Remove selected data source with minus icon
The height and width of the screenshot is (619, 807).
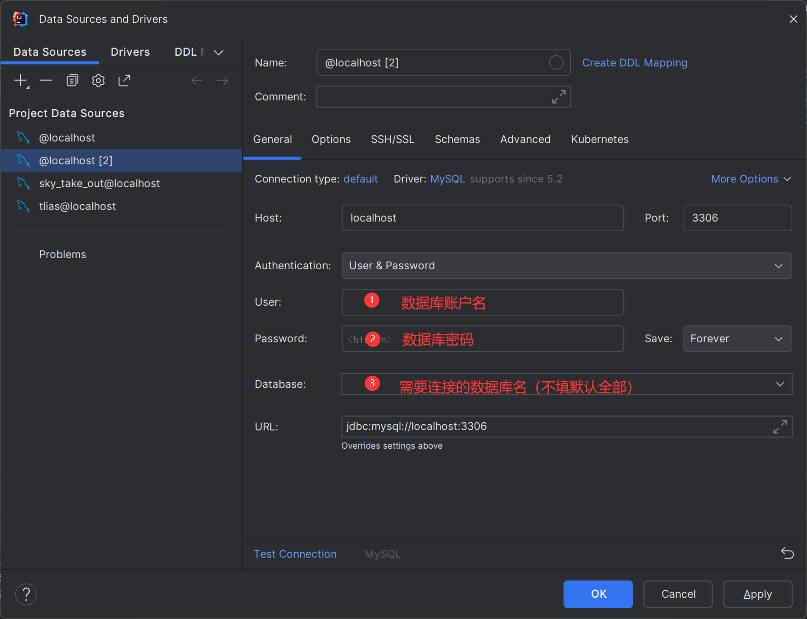tap(46, 80)
